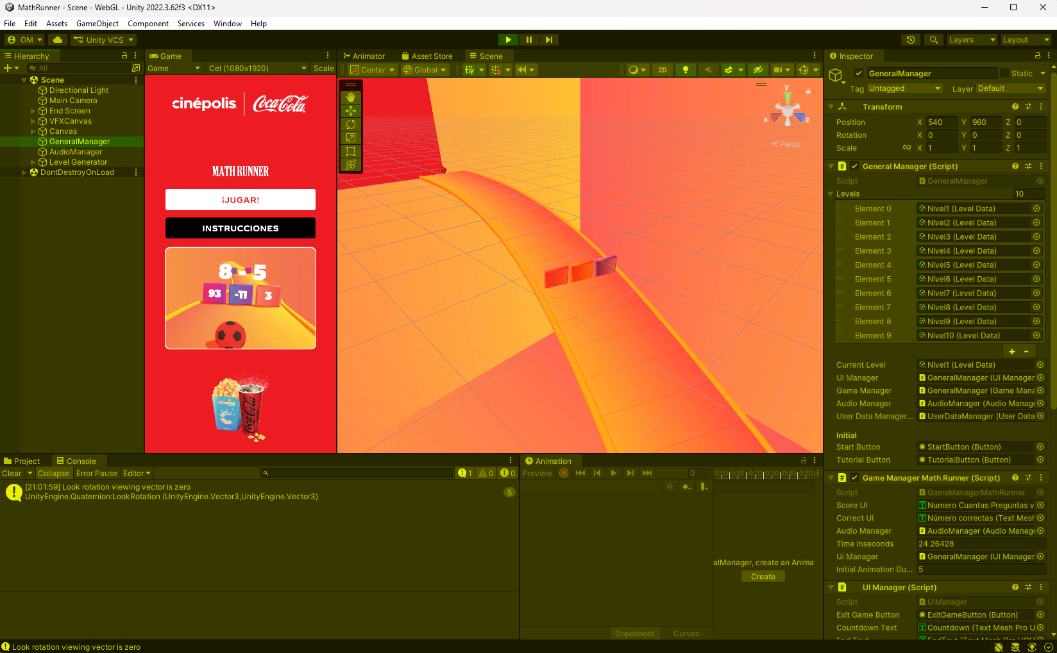The height and width of the screenshot is (653, 1057).
Task: Collapse the Levels list foldout
Action: pyautogui.click(x=831, y=194)
